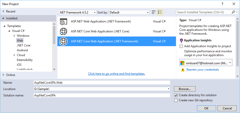Select the iOS category
The height and width of the screenshot is (113, 240).
pos(19,65)
